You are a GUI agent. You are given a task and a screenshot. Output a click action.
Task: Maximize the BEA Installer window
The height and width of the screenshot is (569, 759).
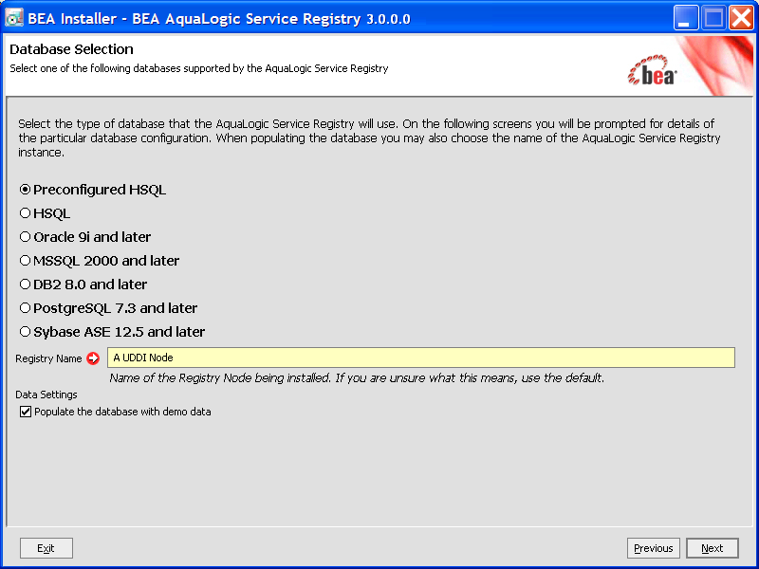point(713,18)
